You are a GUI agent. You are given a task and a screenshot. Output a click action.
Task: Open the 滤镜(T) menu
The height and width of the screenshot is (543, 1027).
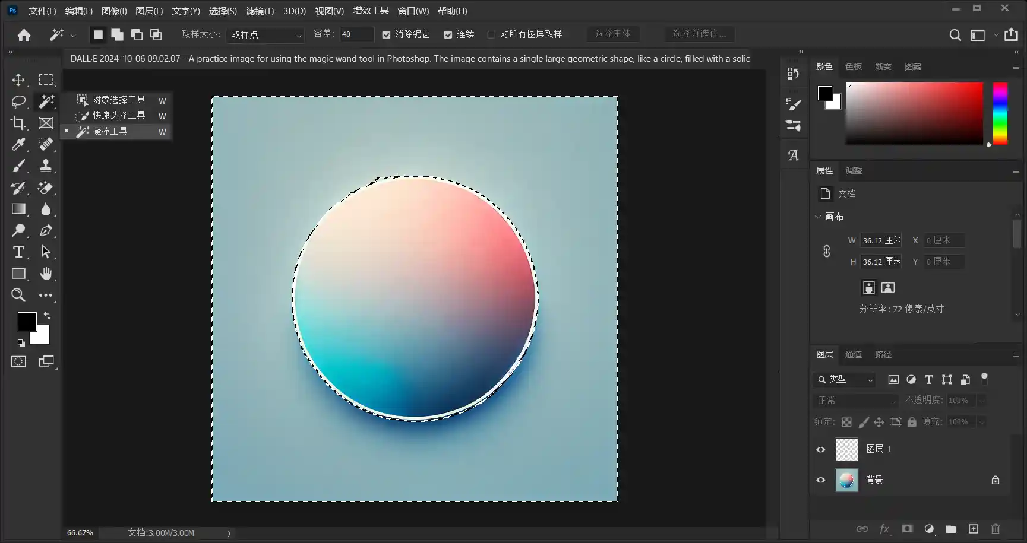[260, 11]
